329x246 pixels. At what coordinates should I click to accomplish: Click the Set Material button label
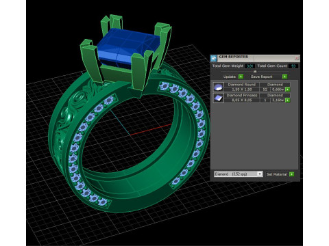(x=277, y=174)
